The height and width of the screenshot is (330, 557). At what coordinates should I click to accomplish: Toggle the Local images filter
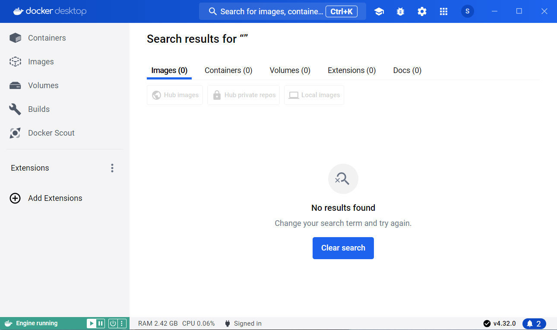point(314,95)
